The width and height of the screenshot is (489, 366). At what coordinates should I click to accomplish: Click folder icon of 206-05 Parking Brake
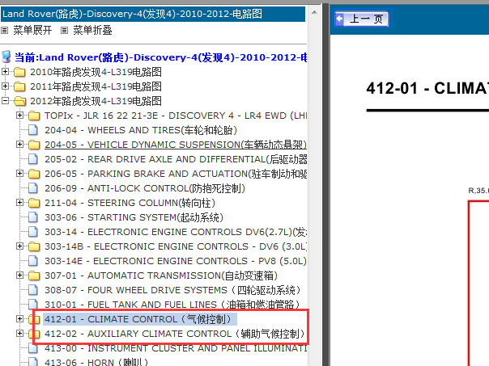(34, 174)
